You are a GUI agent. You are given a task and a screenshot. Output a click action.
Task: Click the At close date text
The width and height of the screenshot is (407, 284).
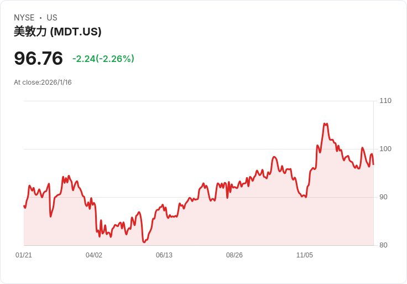(x=43, y=82)
